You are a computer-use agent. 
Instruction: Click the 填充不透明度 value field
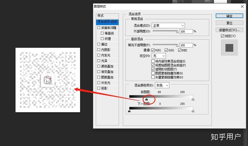[x=186, y=45]
